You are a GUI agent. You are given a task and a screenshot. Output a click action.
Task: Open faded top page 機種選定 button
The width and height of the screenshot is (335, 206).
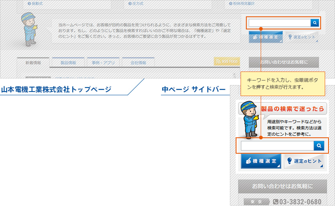click(x=266, y=37)
